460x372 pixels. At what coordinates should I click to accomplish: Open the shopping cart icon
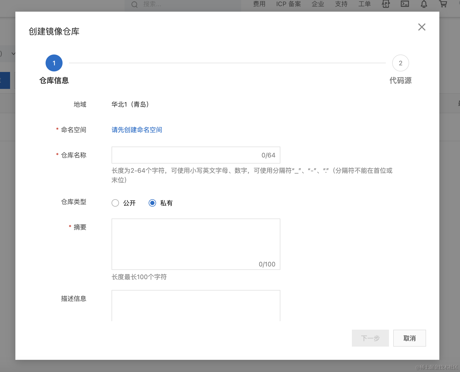tap(443, 4)
